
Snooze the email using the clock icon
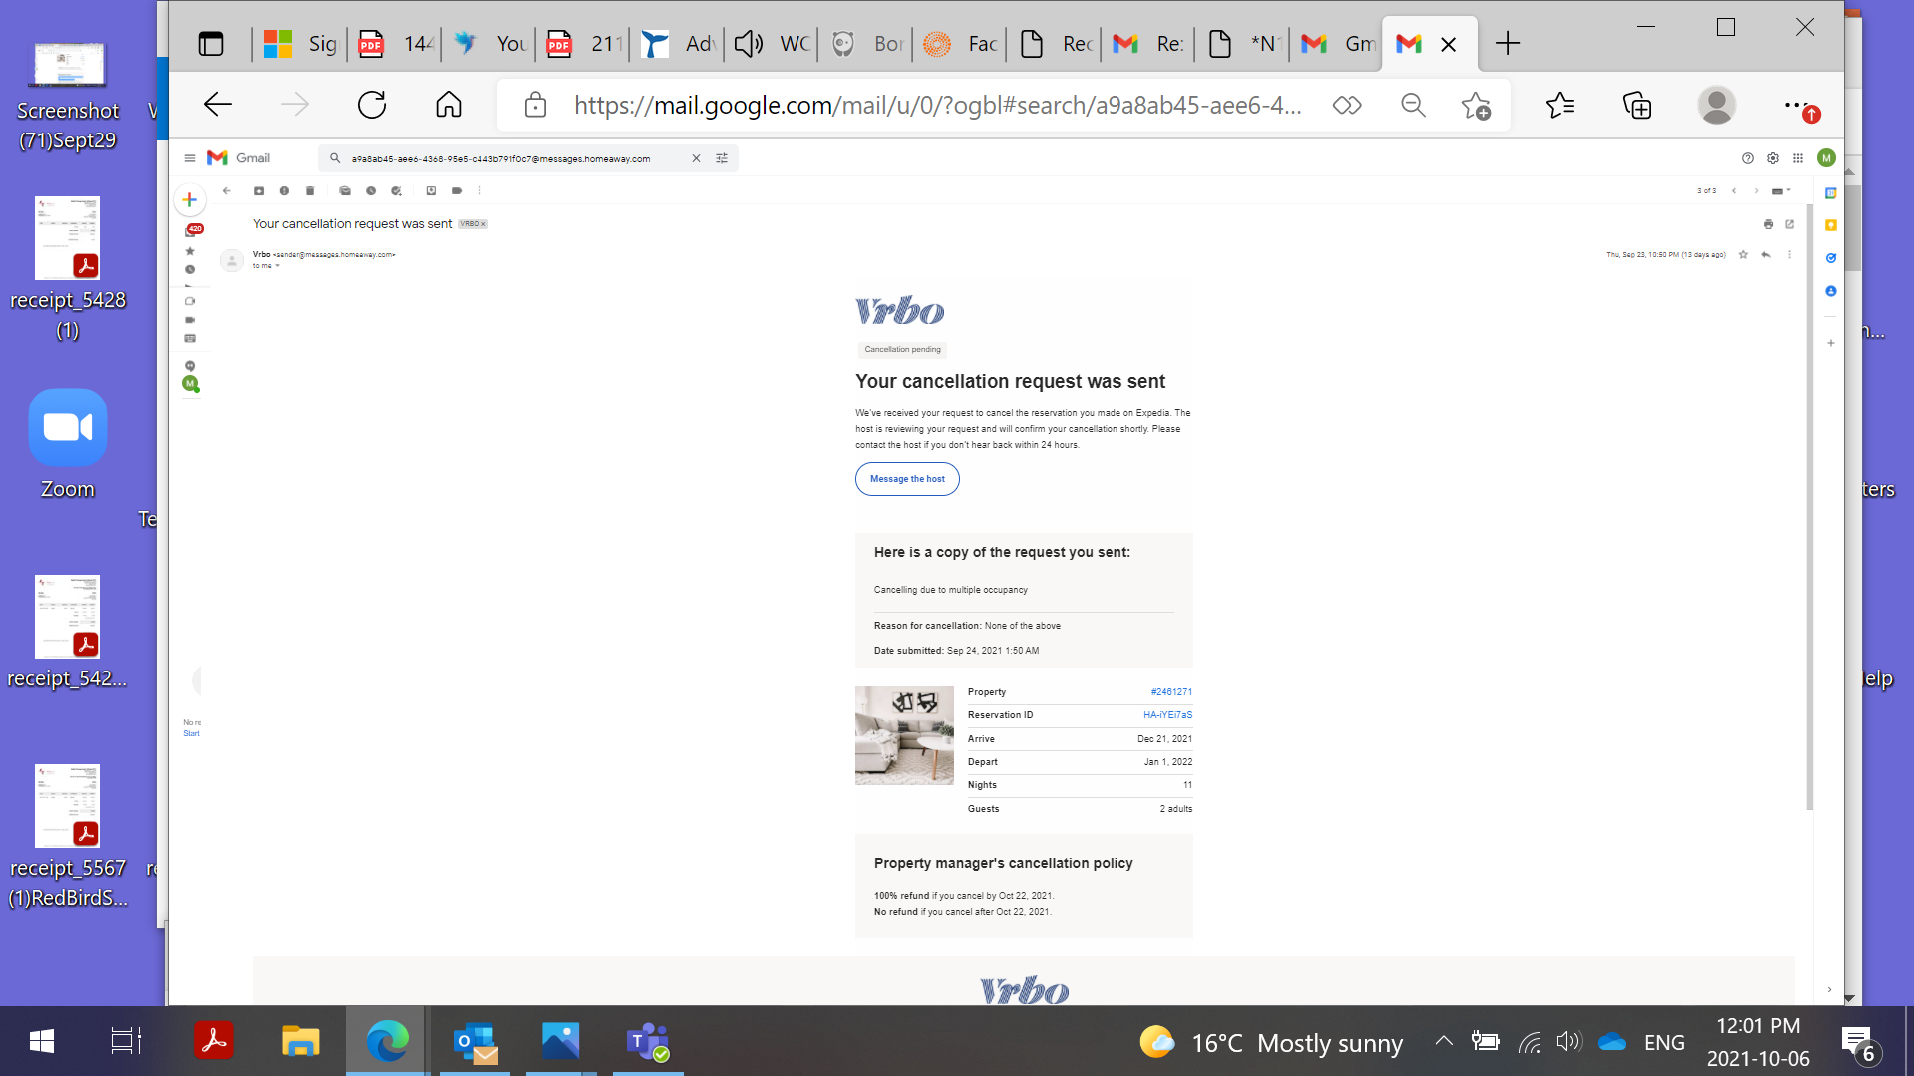[x=370, y=190]
